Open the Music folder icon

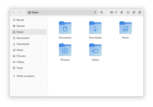pos(125,28)
